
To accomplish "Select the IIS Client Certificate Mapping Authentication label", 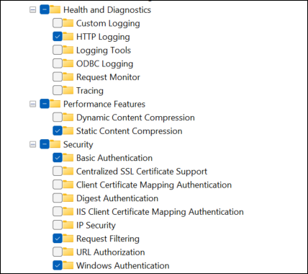I will pyautogui.click(x=160, y=212).
